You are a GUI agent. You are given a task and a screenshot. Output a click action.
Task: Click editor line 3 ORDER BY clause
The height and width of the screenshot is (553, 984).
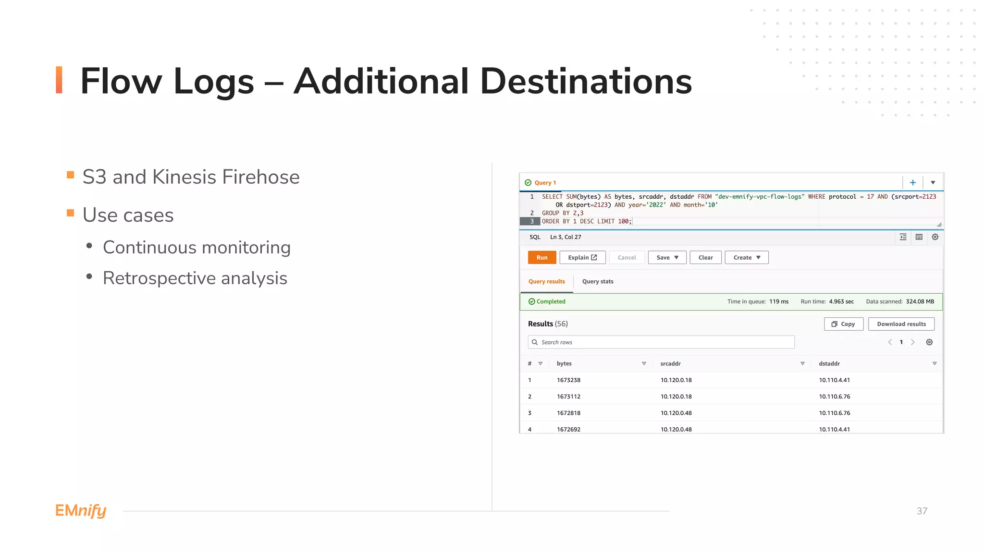pos(587,221)
